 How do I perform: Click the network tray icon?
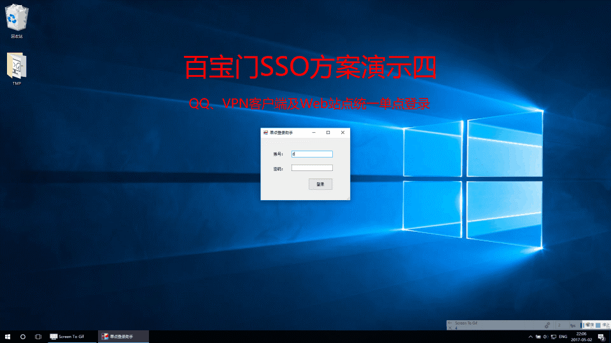pyautogui.click(x=553, y=337)
